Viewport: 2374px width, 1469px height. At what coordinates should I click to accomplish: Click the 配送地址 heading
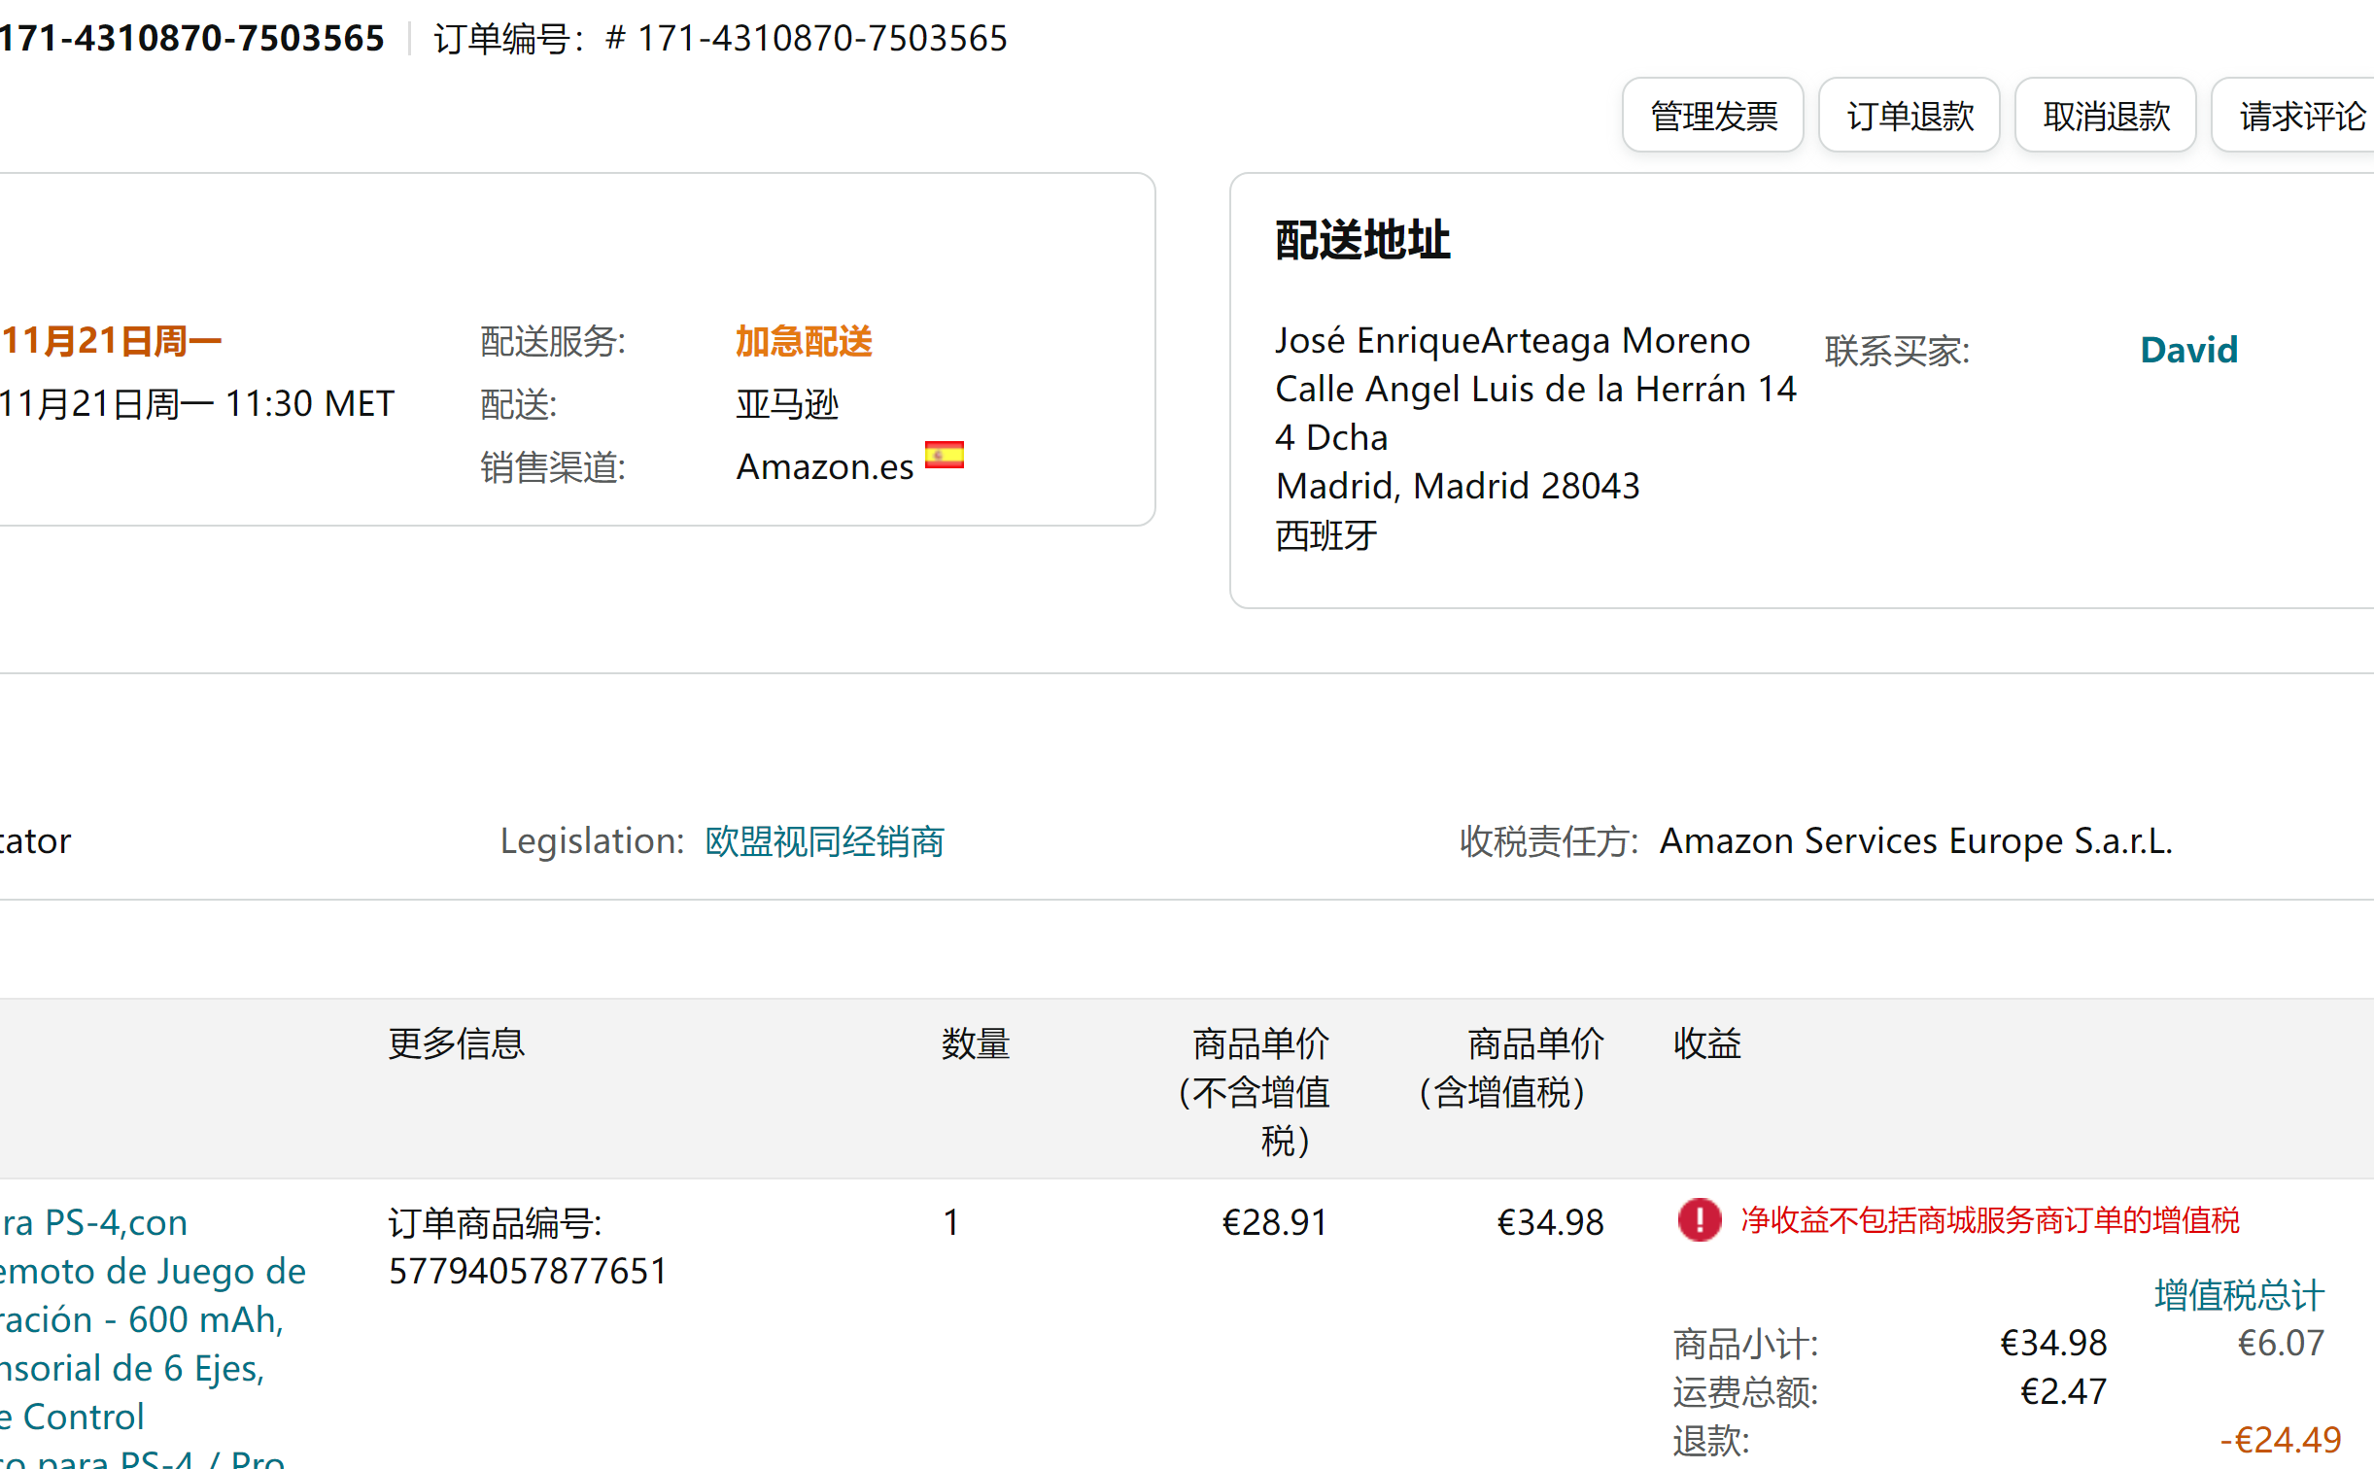pyautogui.click(x=1362, y=240)
